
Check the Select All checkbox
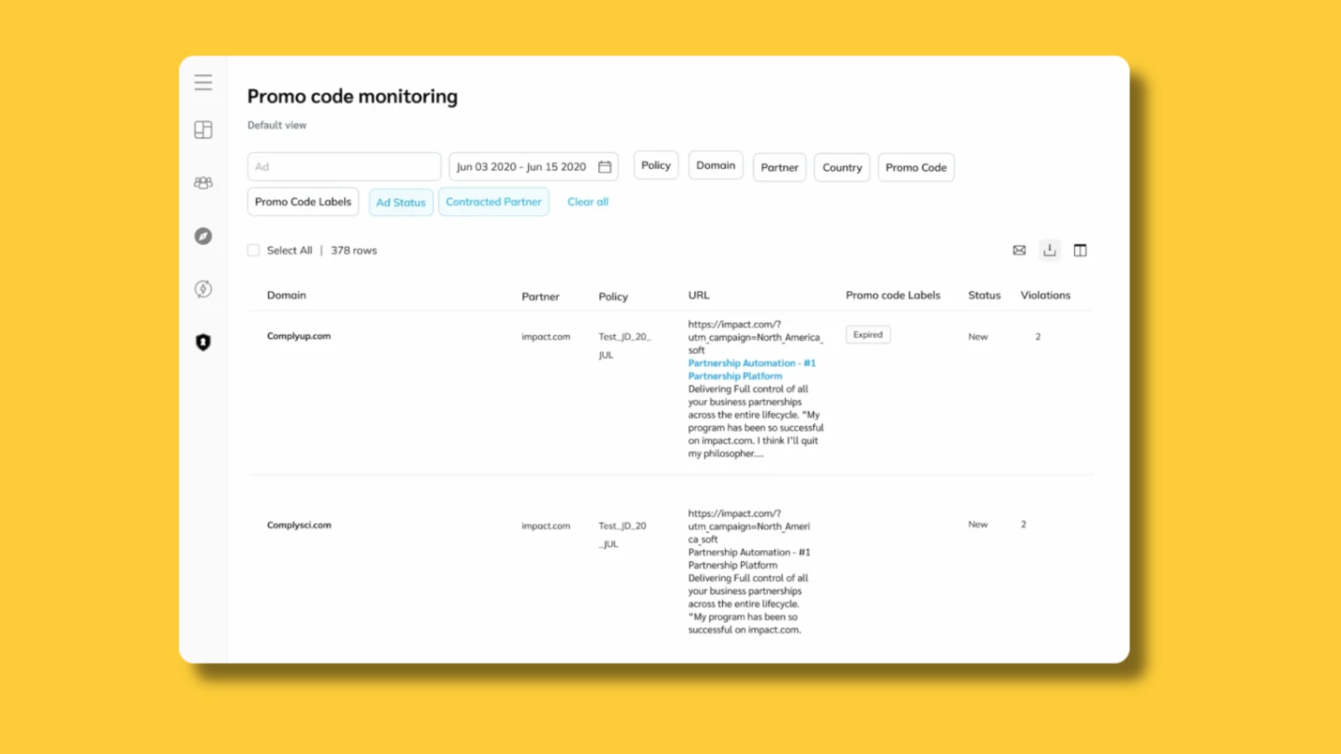(x=254, y=249)
